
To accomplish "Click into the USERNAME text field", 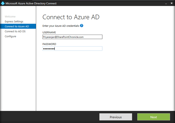I will click(x=72, y=37).
